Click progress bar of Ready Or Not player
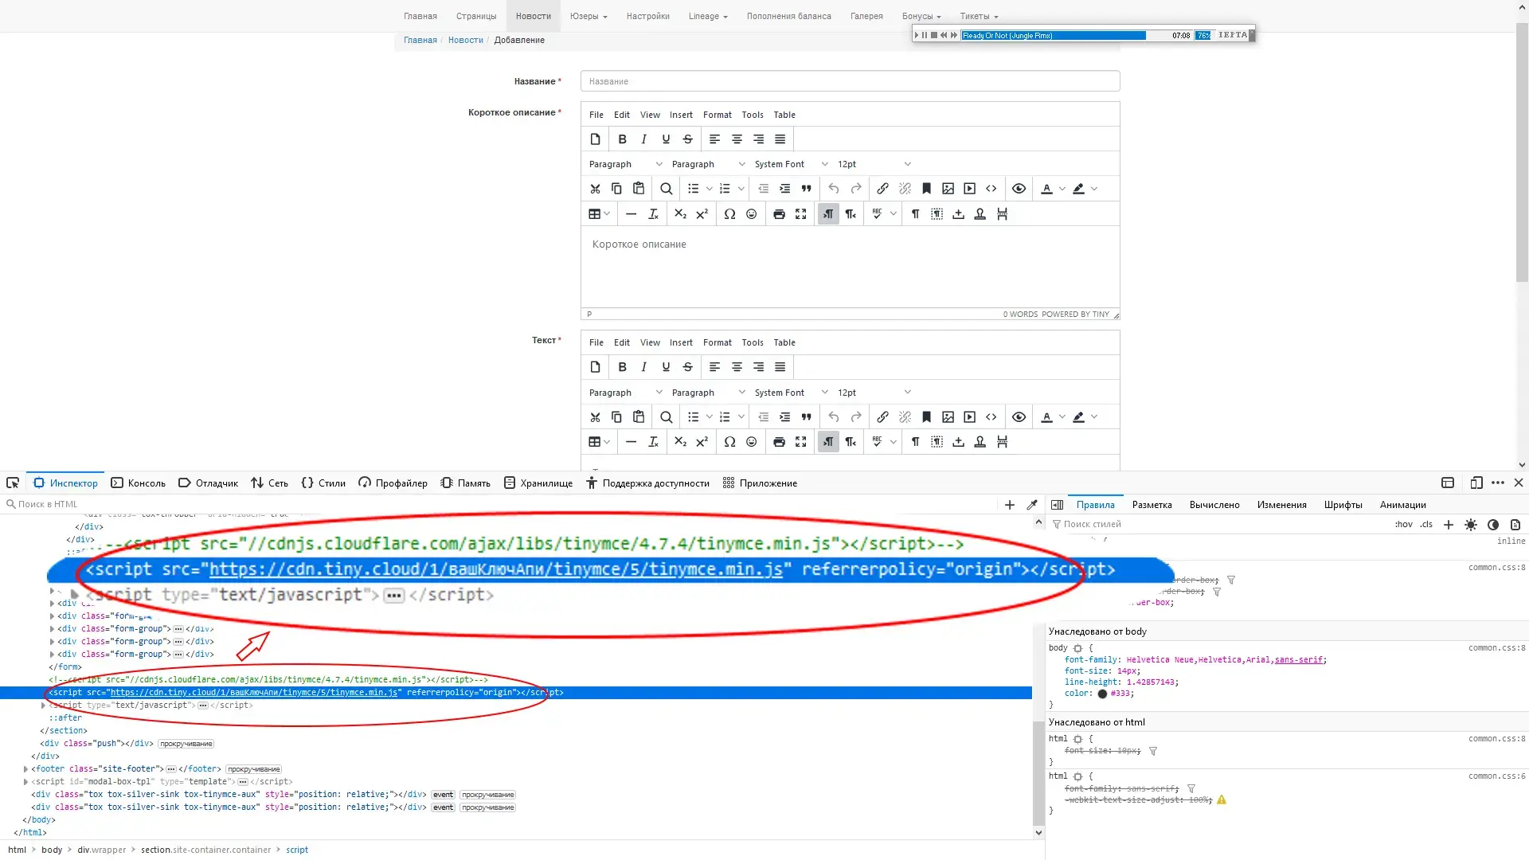The image size is (1529, 860). [x=1053, y=35]
